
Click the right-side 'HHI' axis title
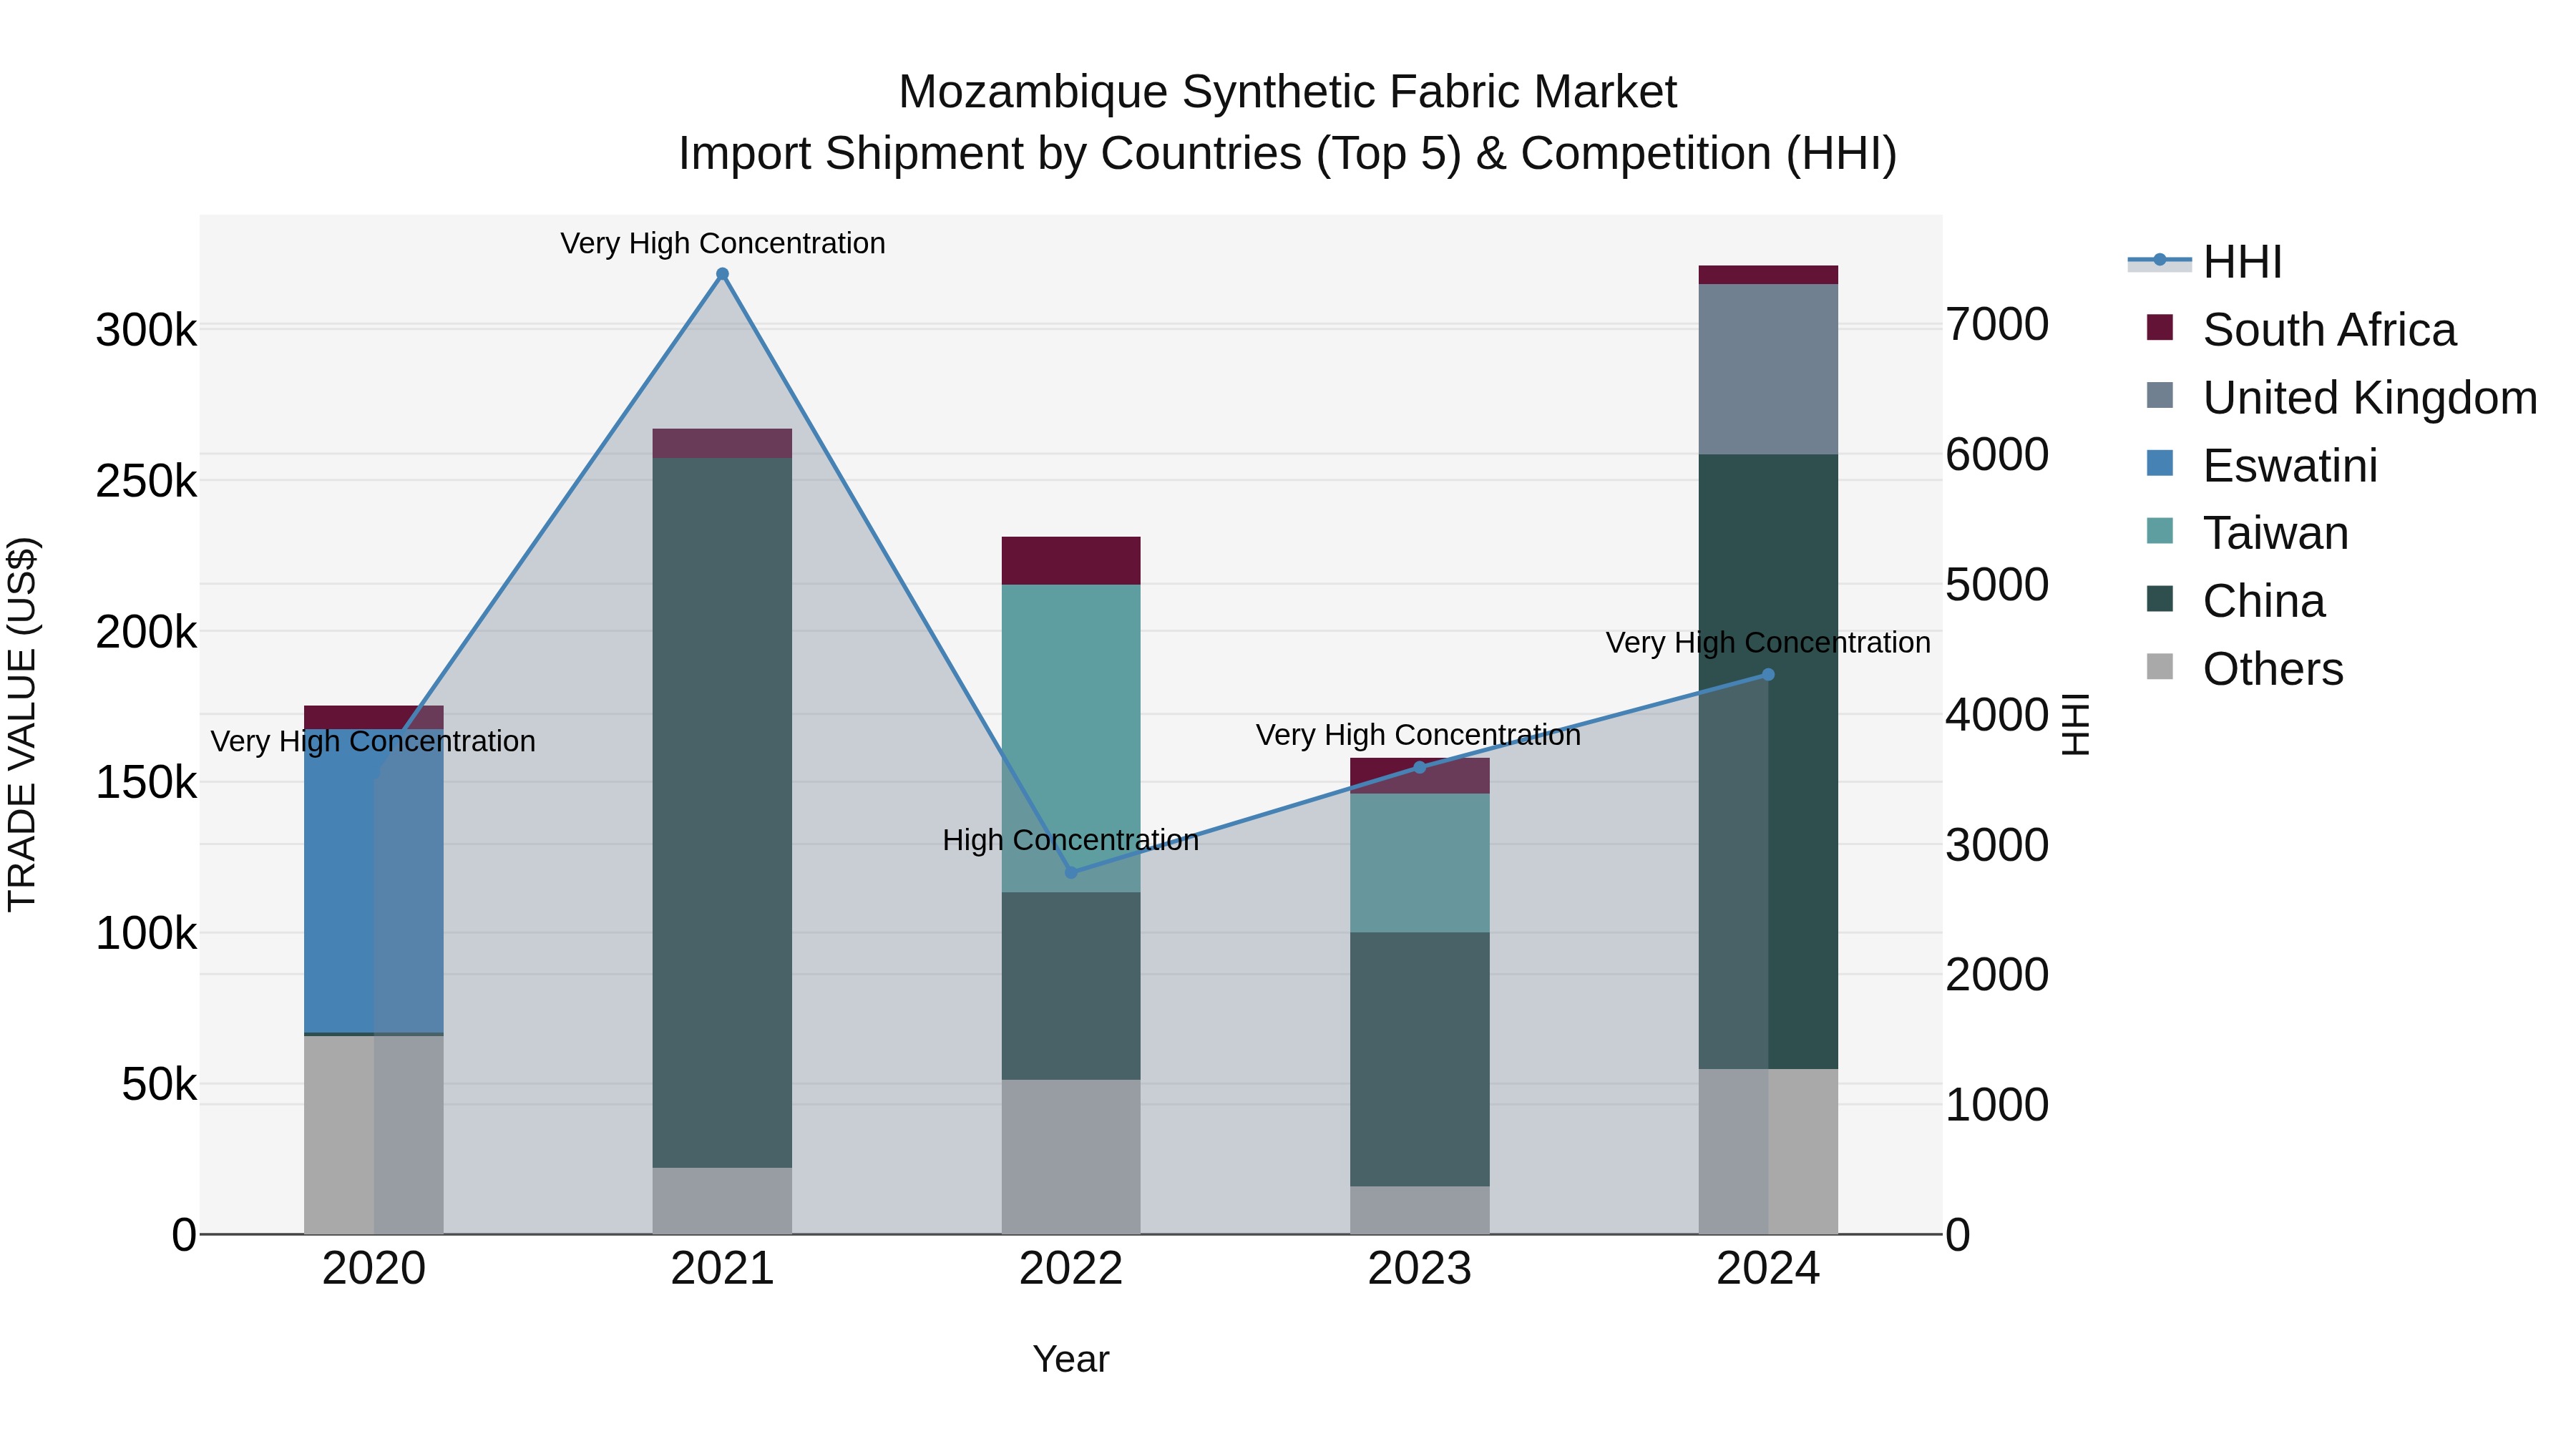pyautogui.click(x=2076, y=724)
